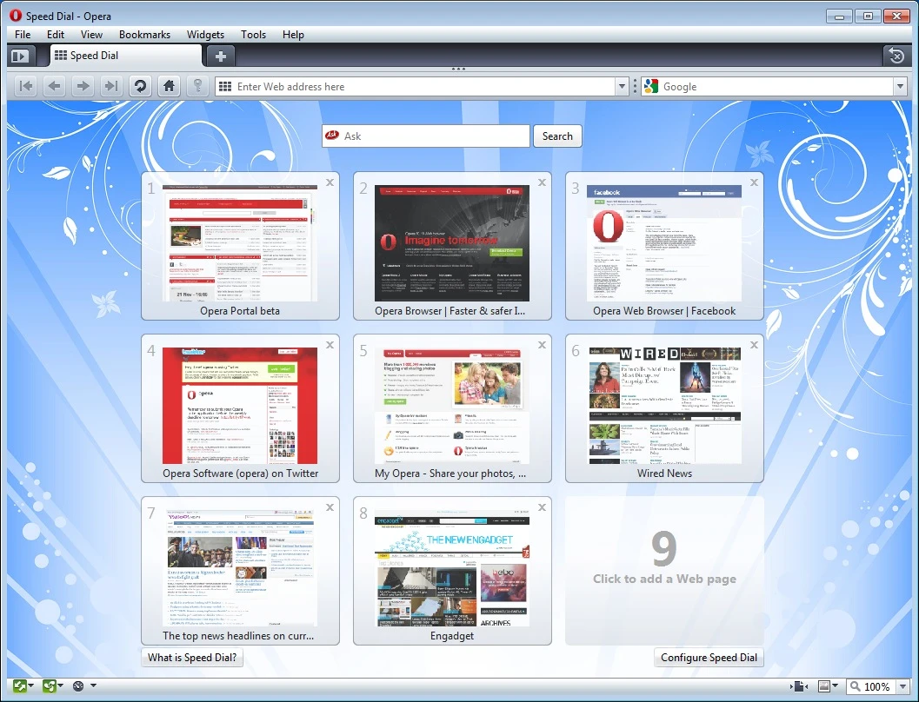Viewport: 919px width, 702px height.
Task: Remove the top news headlines entry
Action: (330, 507)
